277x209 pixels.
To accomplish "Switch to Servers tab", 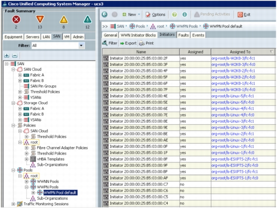I will pos(33,37).
